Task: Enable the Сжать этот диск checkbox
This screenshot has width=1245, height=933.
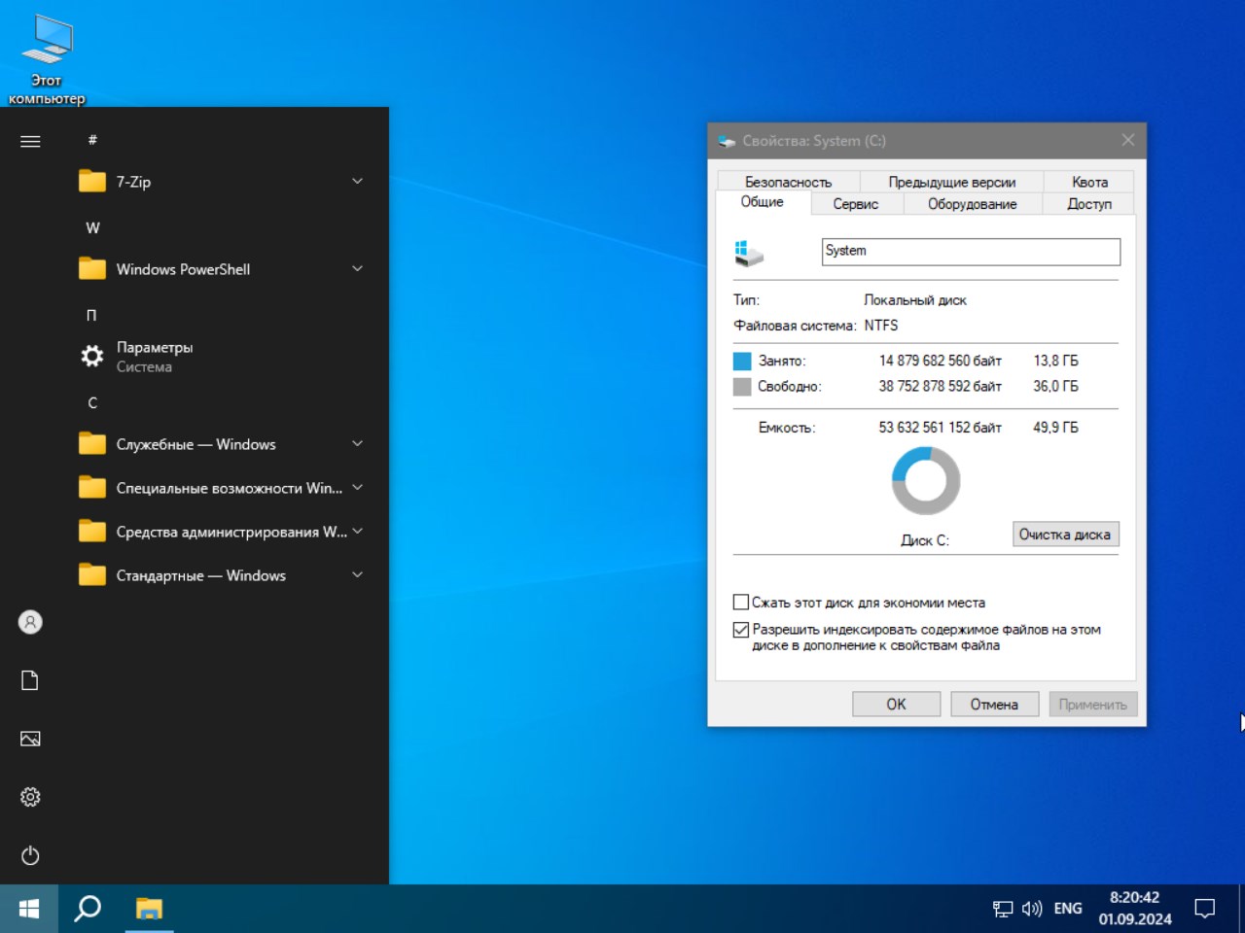Action: [x=741, y=603]
